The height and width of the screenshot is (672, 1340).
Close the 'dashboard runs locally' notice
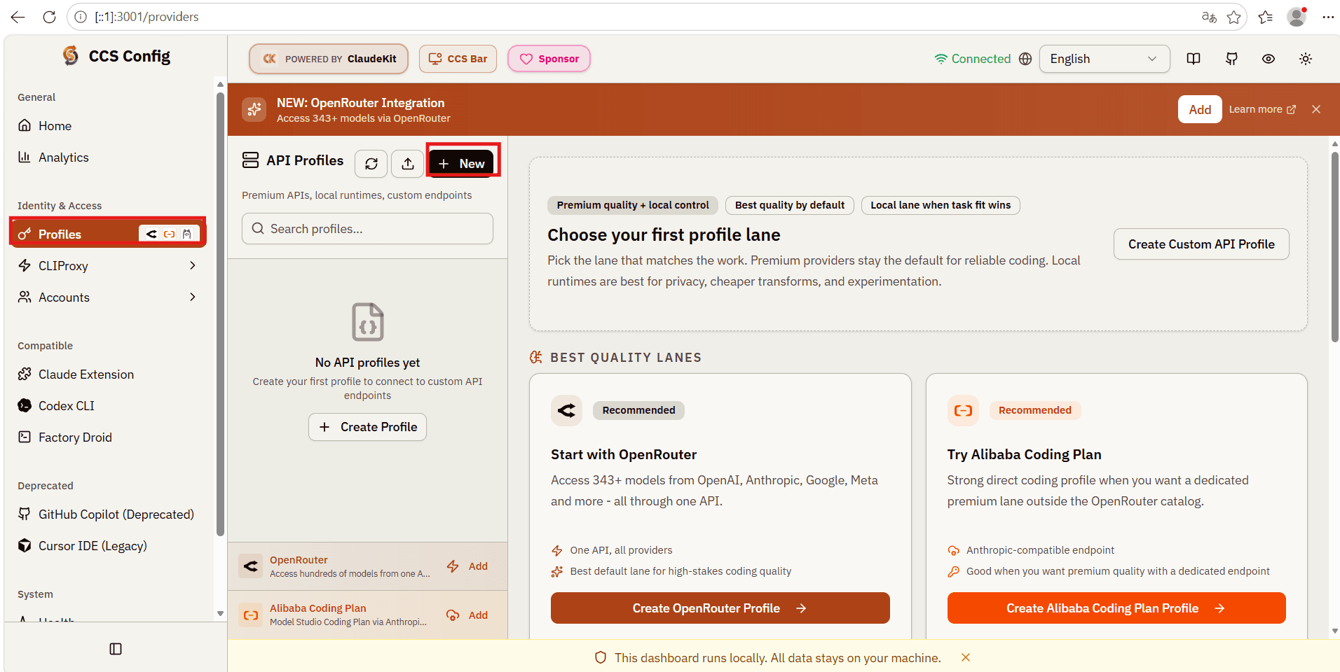point(966,657)
